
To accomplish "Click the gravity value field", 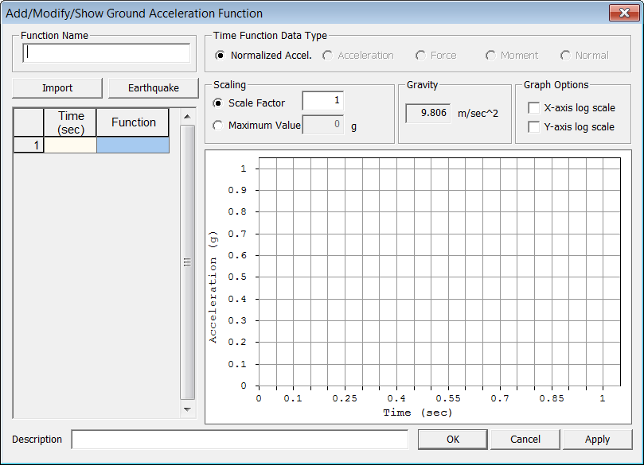I will click(427, 113).
